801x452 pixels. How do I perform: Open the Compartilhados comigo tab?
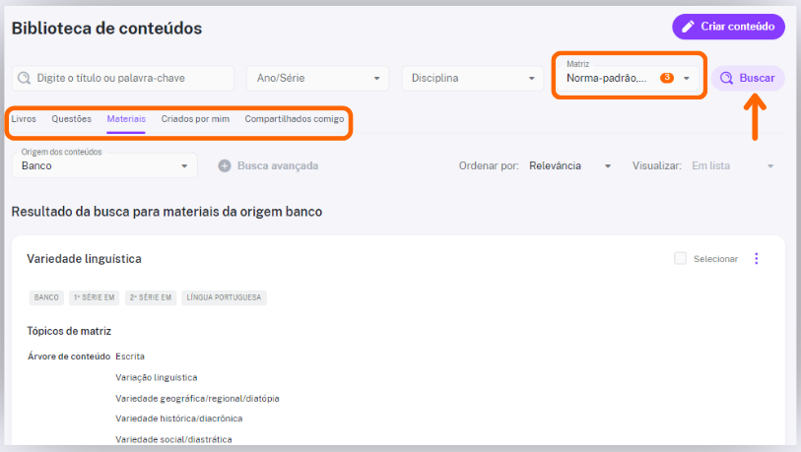295,119
